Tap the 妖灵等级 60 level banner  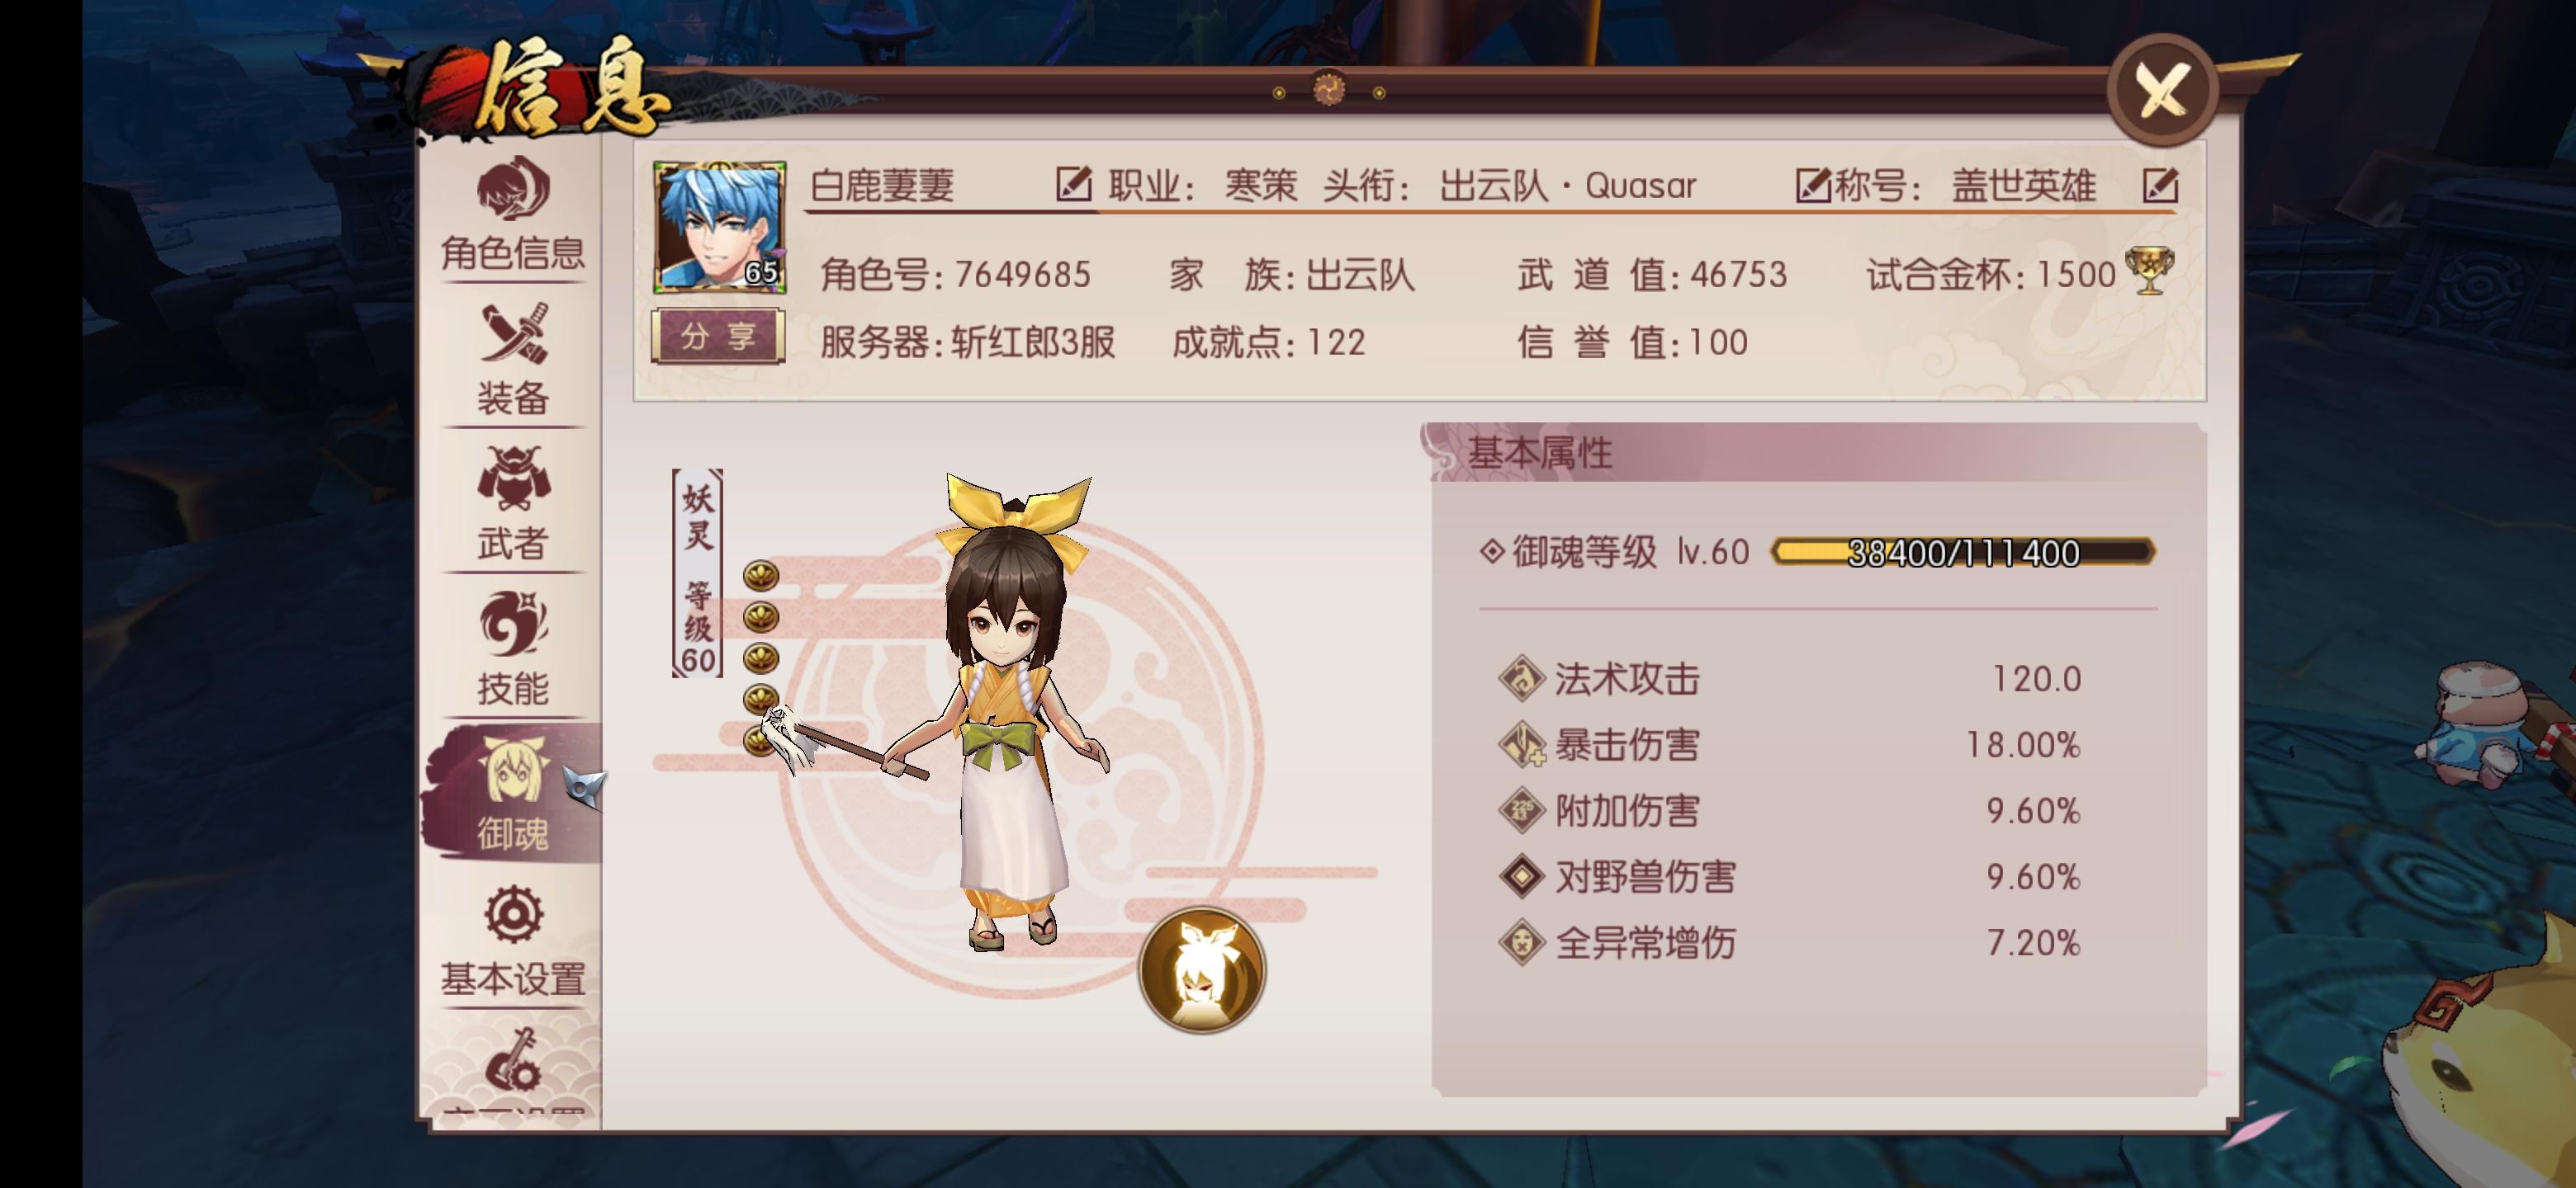697,573
